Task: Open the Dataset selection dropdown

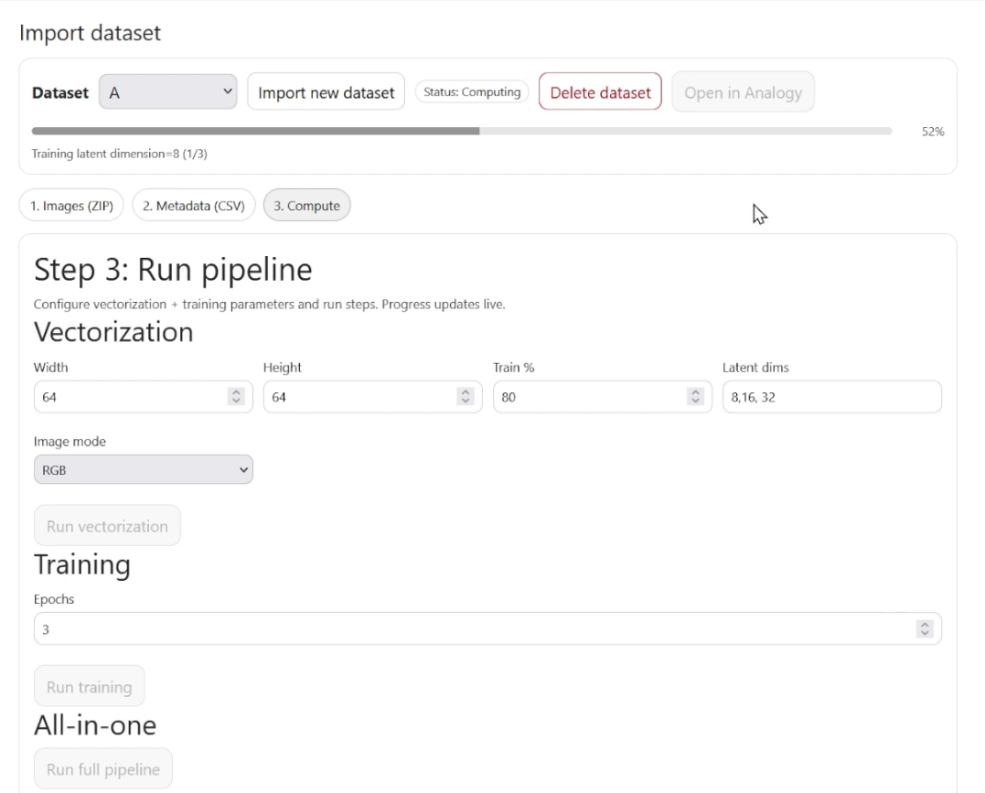Action: (168, 92)
